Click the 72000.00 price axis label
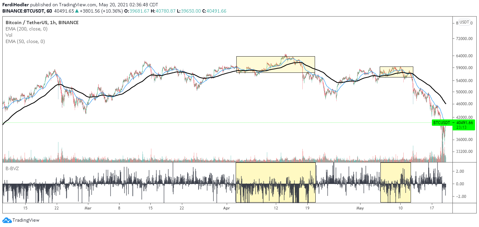Screen dimensions: 479x227 tap(464, 39)
